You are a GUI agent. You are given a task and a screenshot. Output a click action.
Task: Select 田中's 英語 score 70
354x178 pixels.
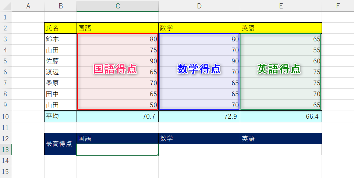(281, 94)
